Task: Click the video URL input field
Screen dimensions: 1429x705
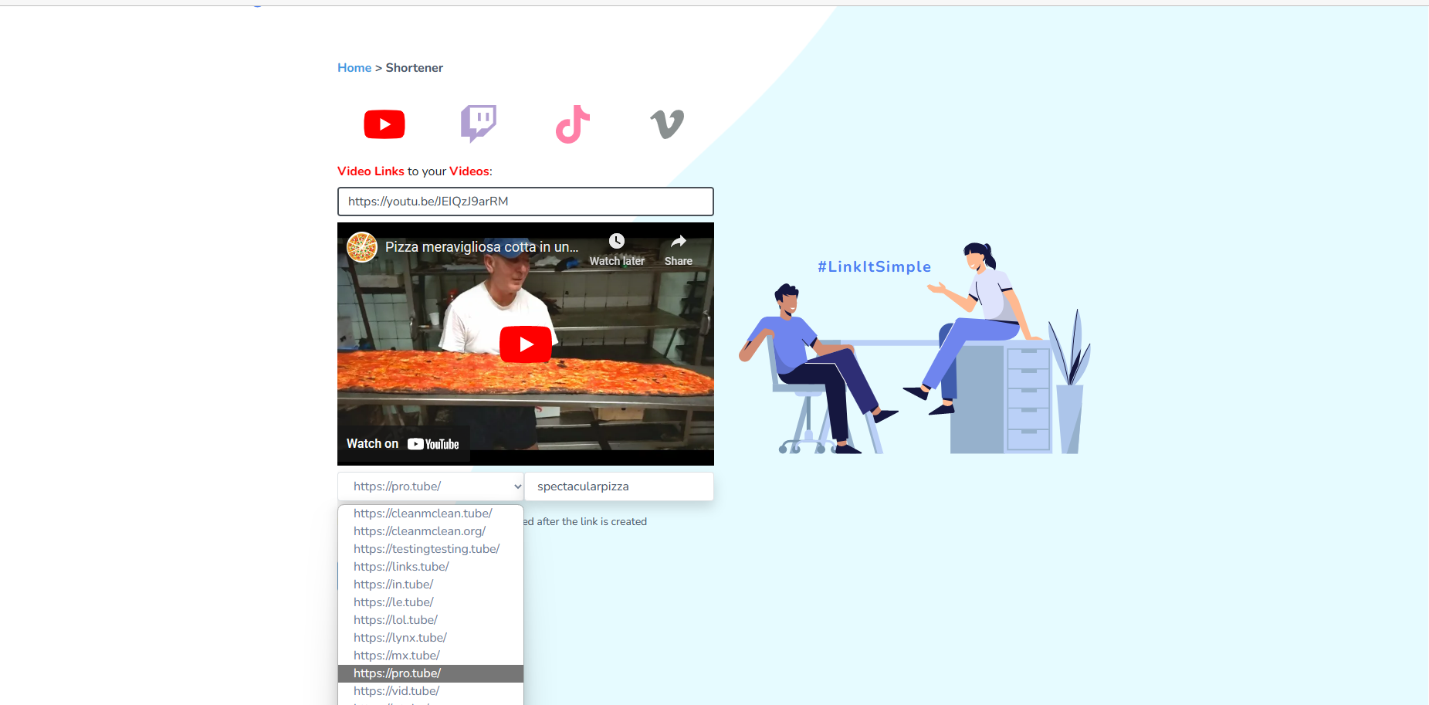Action: click(526, 202)
